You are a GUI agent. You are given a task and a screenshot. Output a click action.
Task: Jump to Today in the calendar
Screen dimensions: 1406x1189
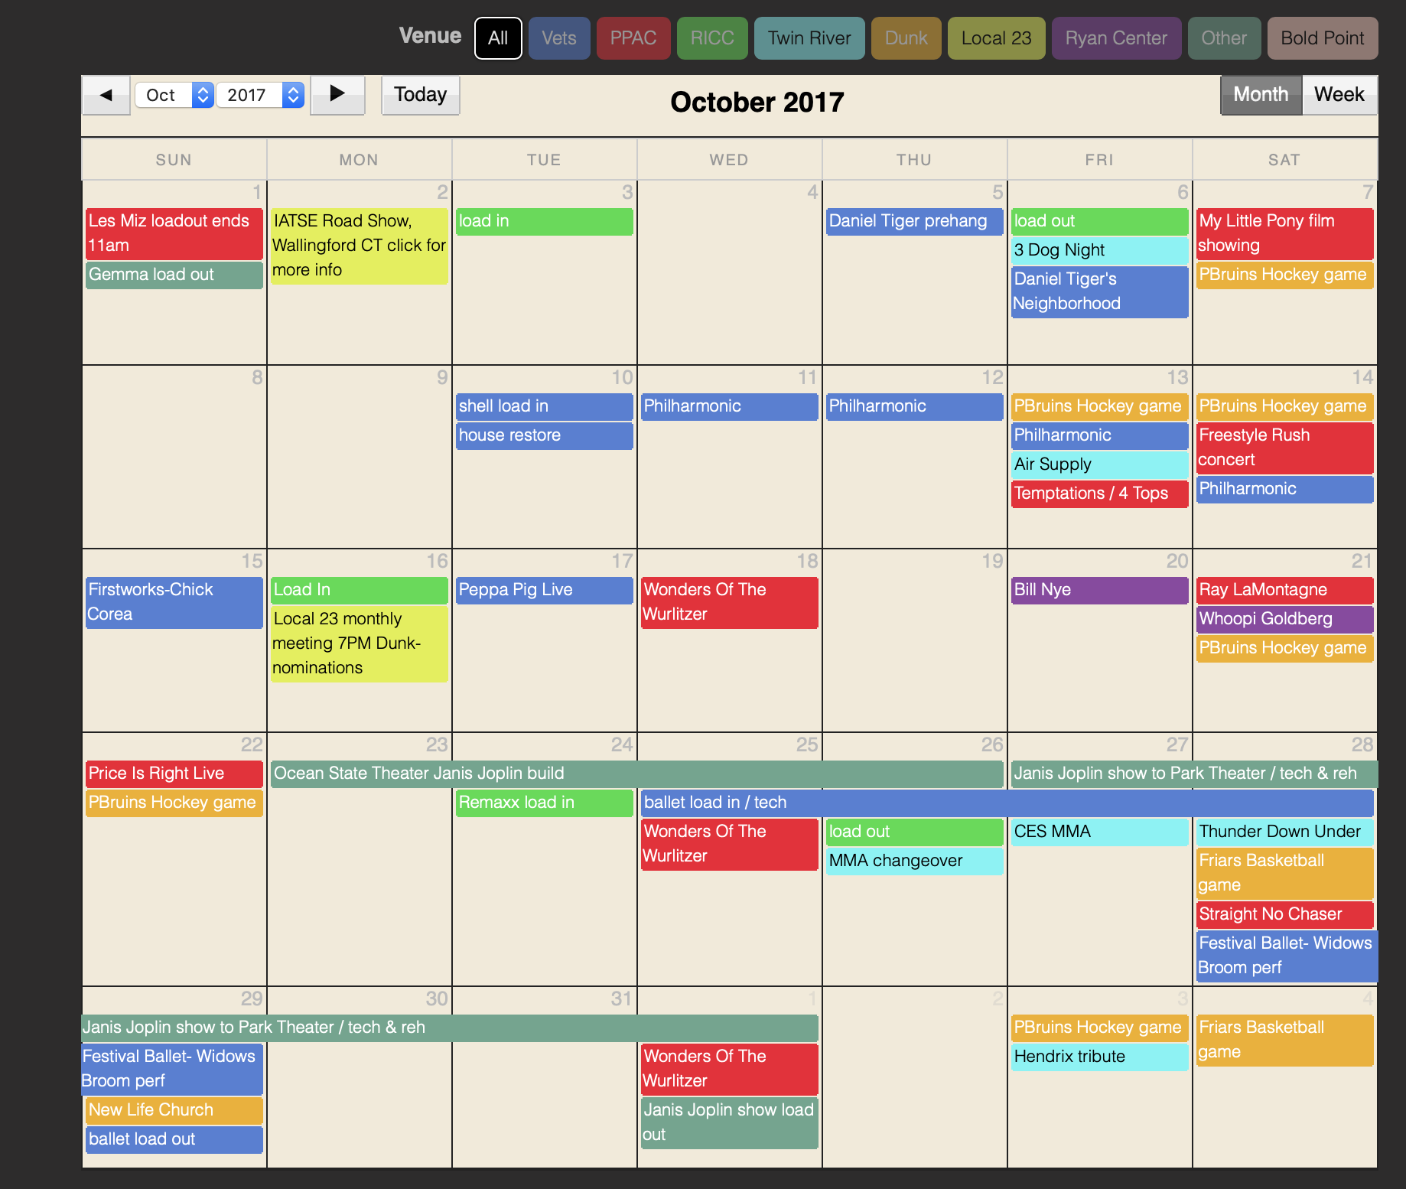pyautogui.click(x=420, y=95)
